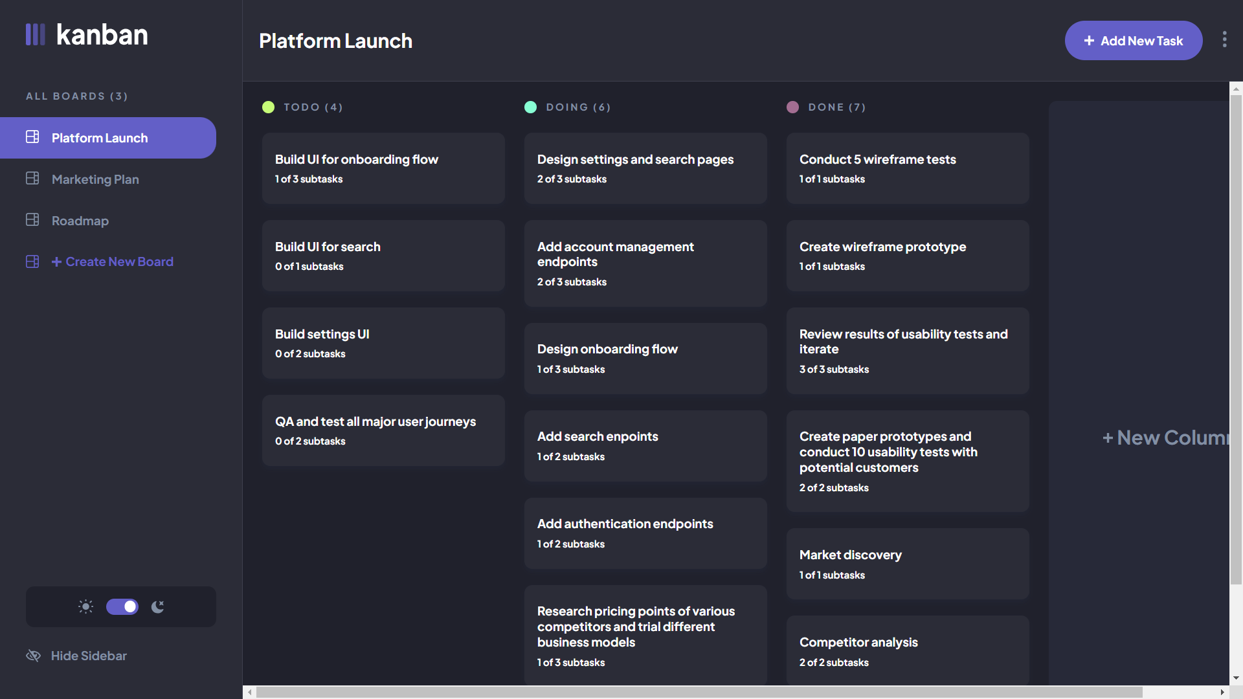The height and width of the screenshot is (699, 1243).
Task: Click the crossed-eye hide sidebar icon
Action: [33, 656]
